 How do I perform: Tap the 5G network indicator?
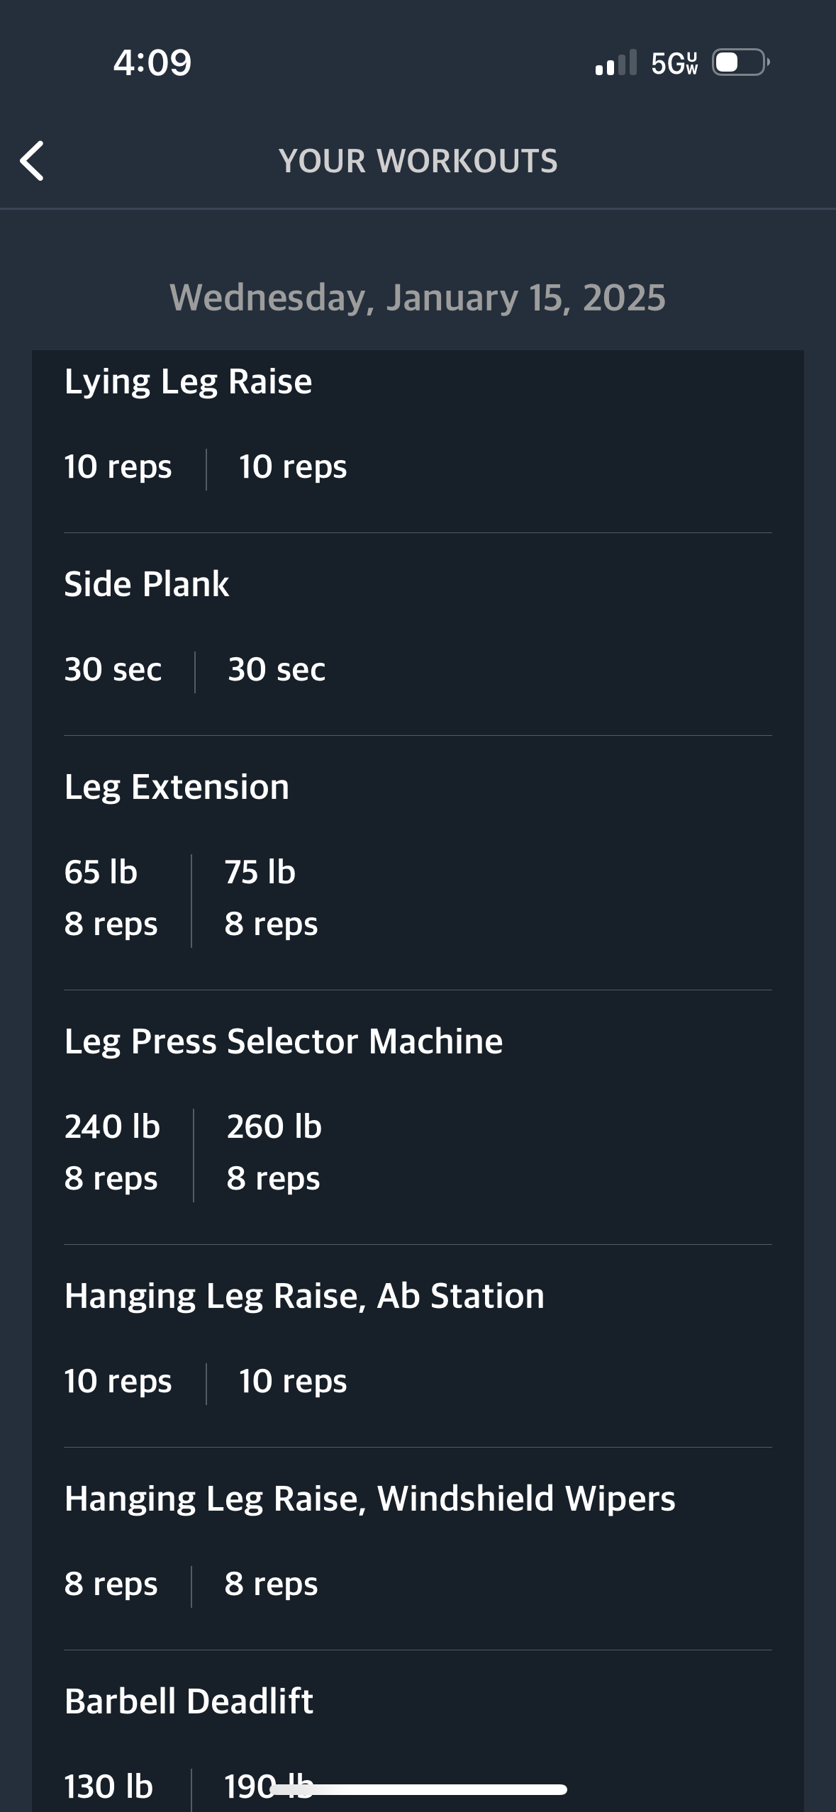(x=674, y=63)
